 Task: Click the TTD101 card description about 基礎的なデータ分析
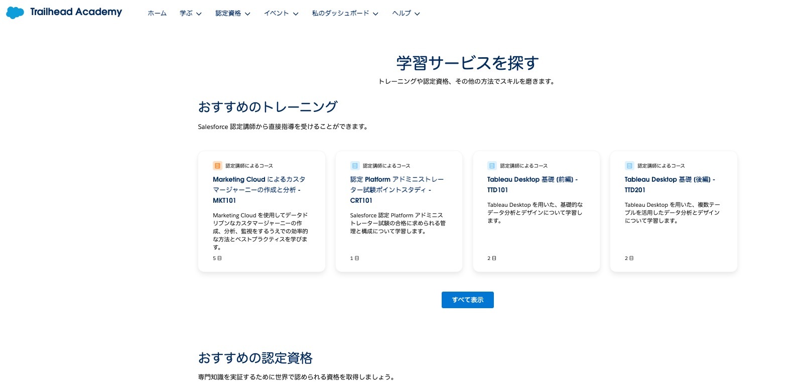coord(535,213)
